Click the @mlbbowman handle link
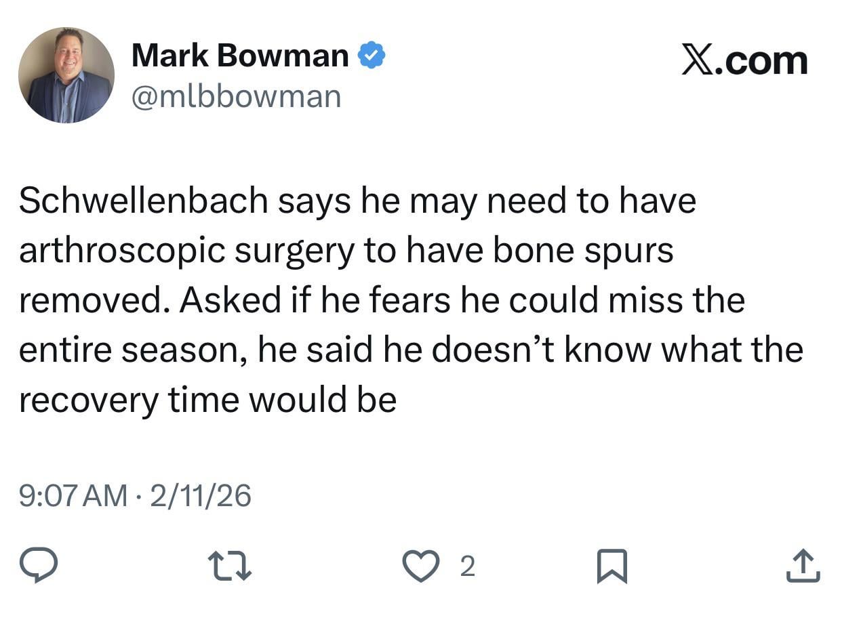This screenshot has width=842, height=622. (x=237, y=97)
